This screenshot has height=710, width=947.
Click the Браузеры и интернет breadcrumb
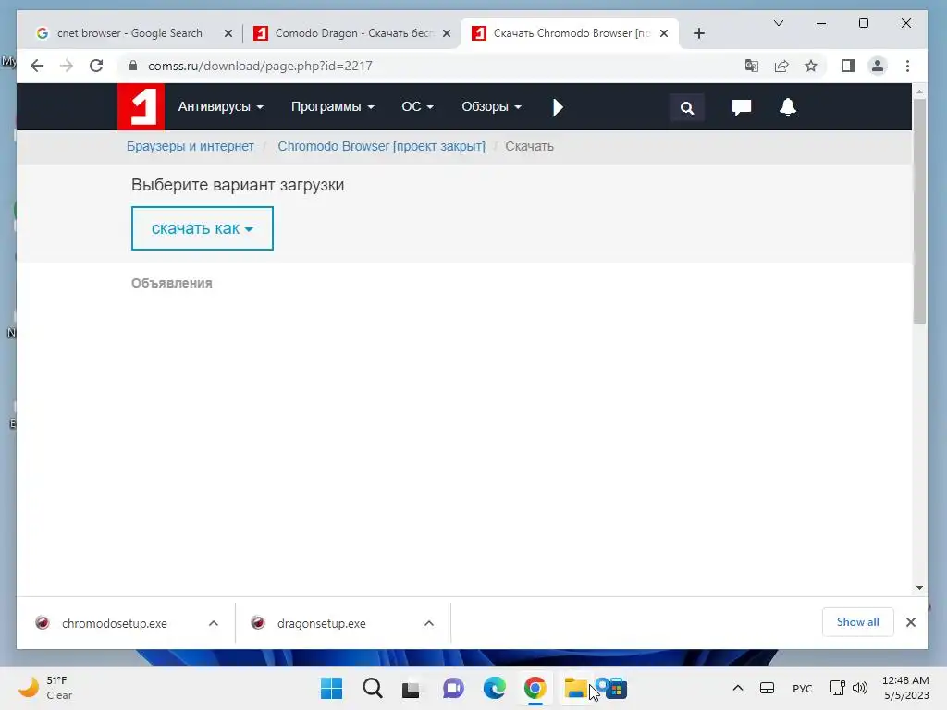[191, 146]
